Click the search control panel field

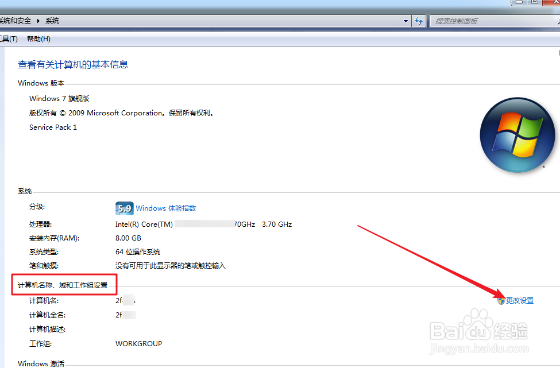pos(495,21)
